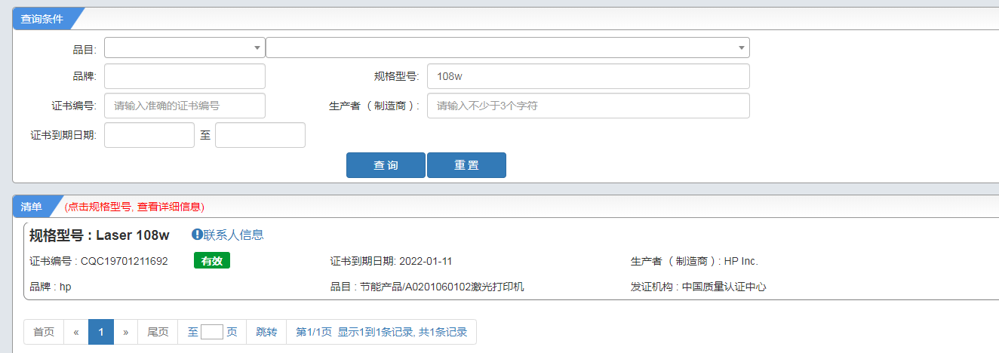Viewport: 999px width, 353px height.
Task: Click the » next page button
Action: [125, 332]
